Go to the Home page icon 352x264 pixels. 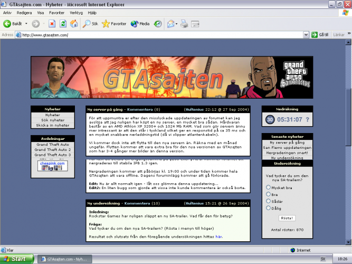[74, 24]
